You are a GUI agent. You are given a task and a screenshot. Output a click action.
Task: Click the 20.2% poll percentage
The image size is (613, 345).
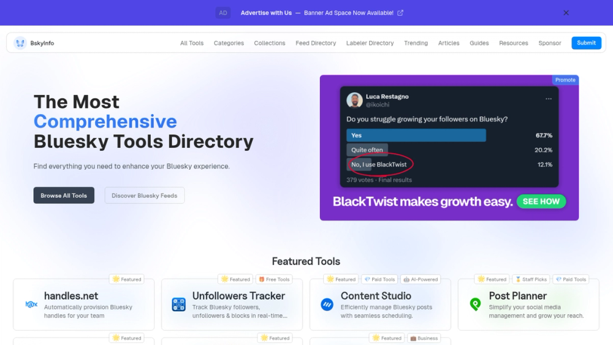point(543,150)
